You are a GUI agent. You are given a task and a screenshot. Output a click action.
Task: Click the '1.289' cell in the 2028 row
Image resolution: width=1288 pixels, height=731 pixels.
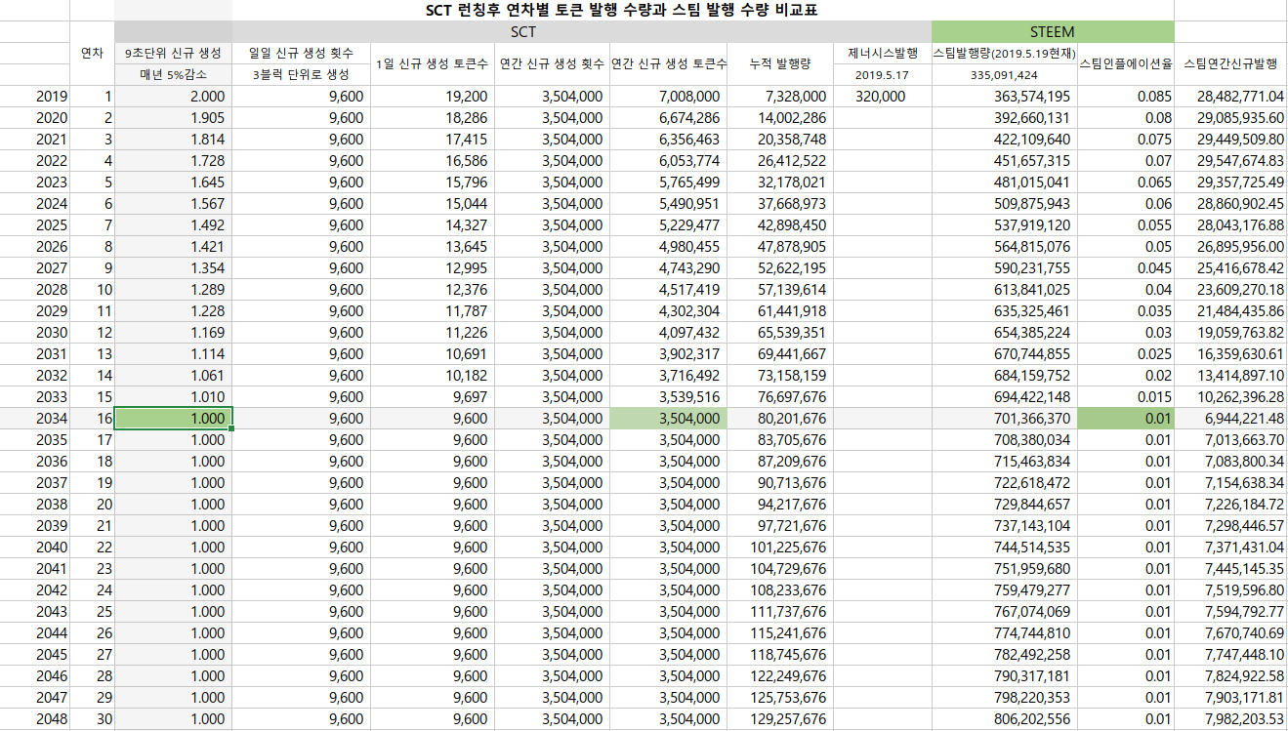click(x=173, y=290)
